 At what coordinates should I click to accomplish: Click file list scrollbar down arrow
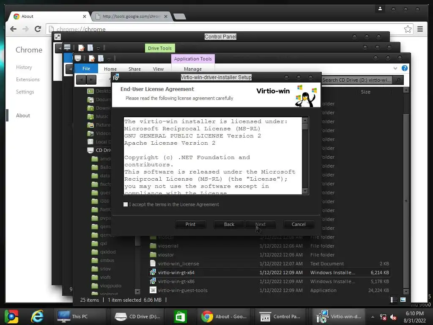coord(406,292)
